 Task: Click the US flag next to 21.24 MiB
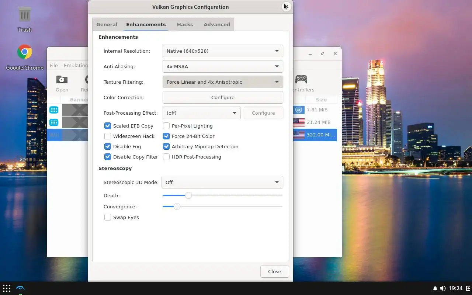299,122
